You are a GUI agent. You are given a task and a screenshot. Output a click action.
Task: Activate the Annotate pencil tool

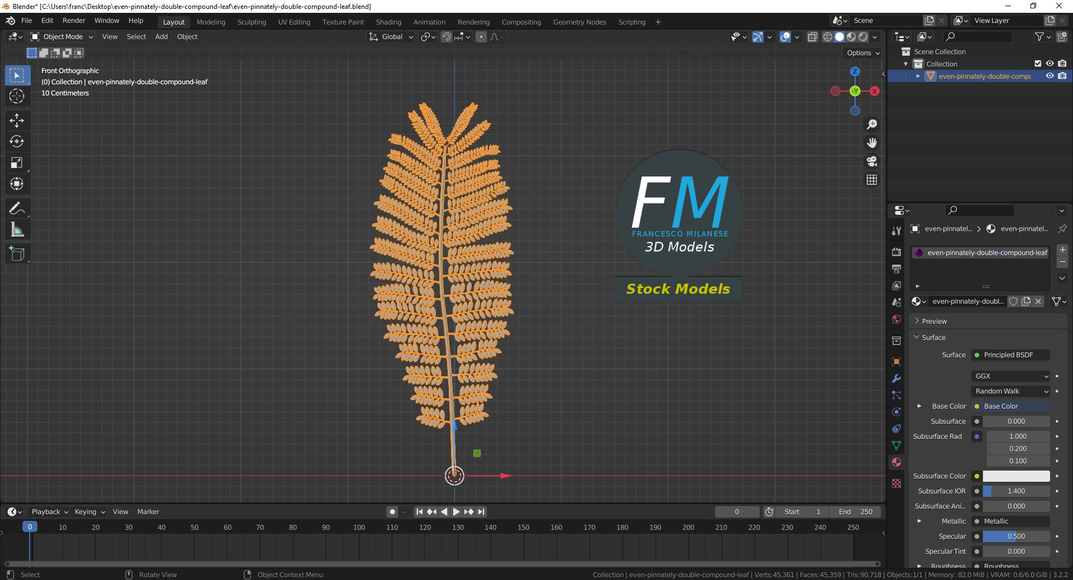(x=17, y=208)
